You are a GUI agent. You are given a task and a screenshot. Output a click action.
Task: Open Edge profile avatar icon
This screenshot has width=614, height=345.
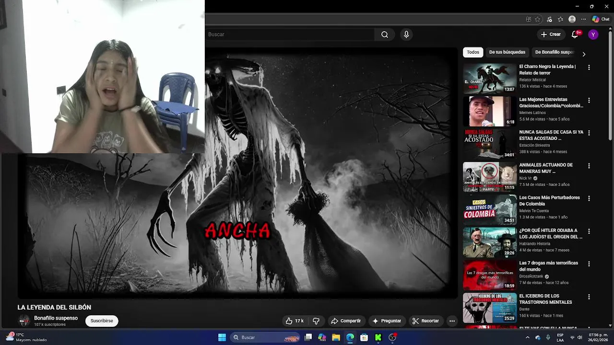572,19
